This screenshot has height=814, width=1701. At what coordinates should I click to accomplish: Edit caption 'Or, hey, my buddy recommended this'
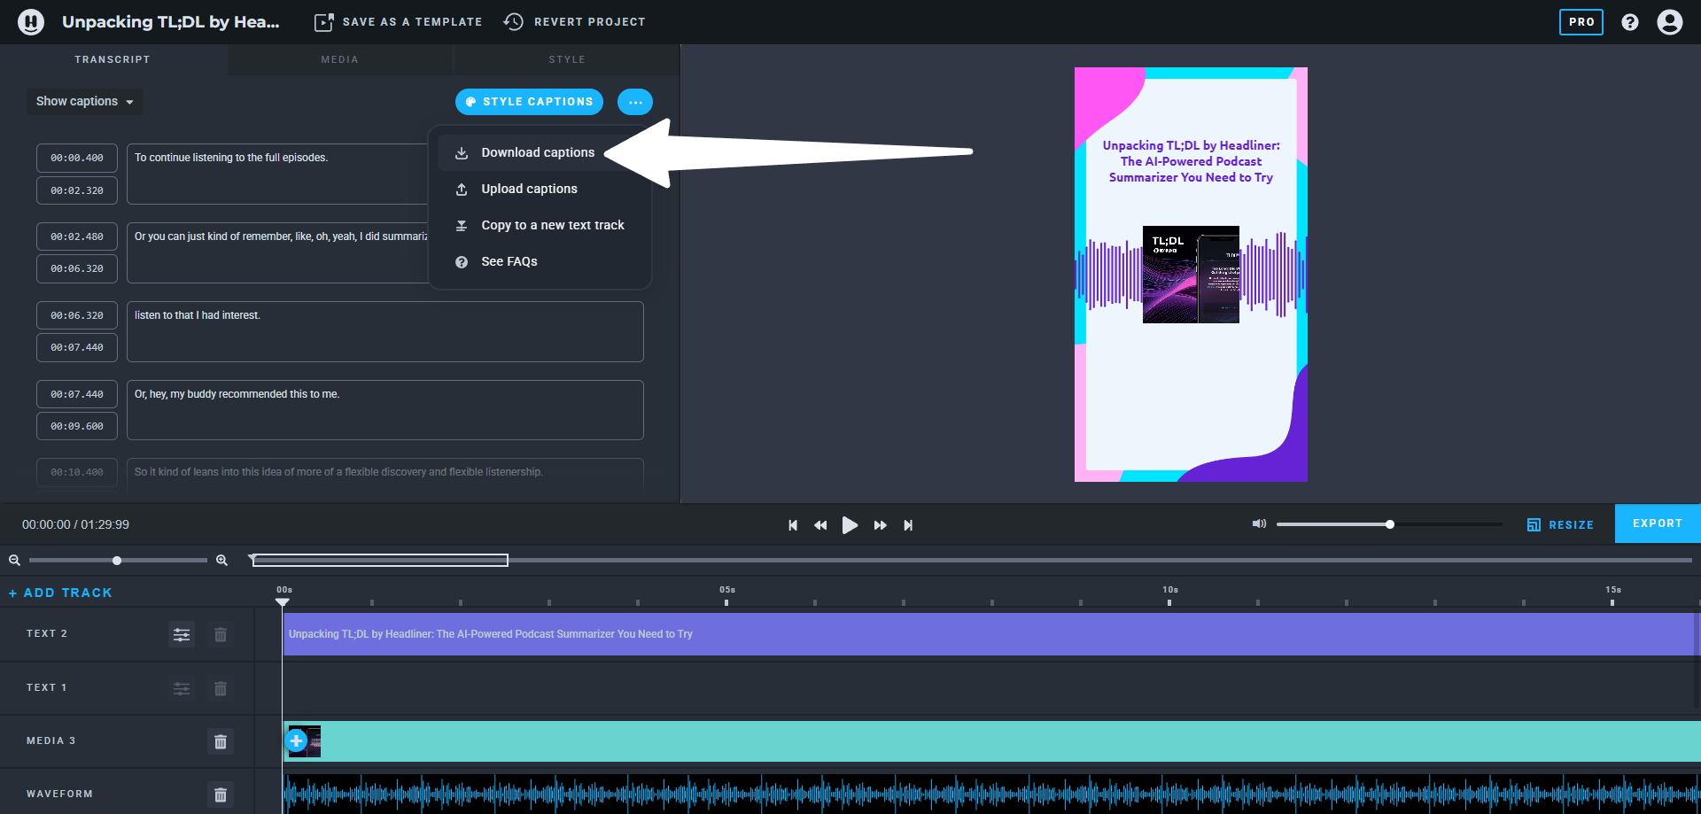click(385, 410)
